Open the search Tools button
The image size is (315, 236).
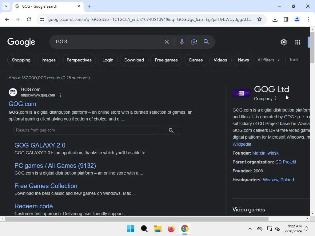click(294, 60)
